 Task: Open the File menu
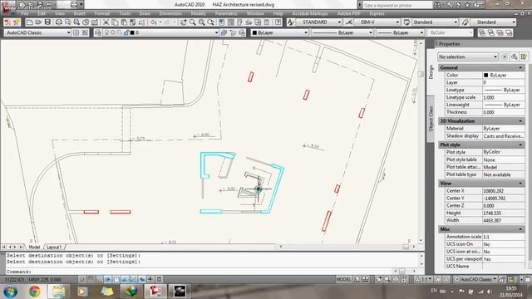click(x=25, y=13)
